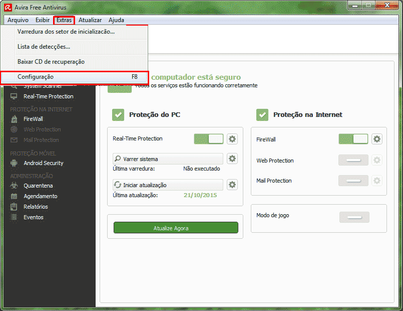Click the green Atualize Agora button

point(176,228)
